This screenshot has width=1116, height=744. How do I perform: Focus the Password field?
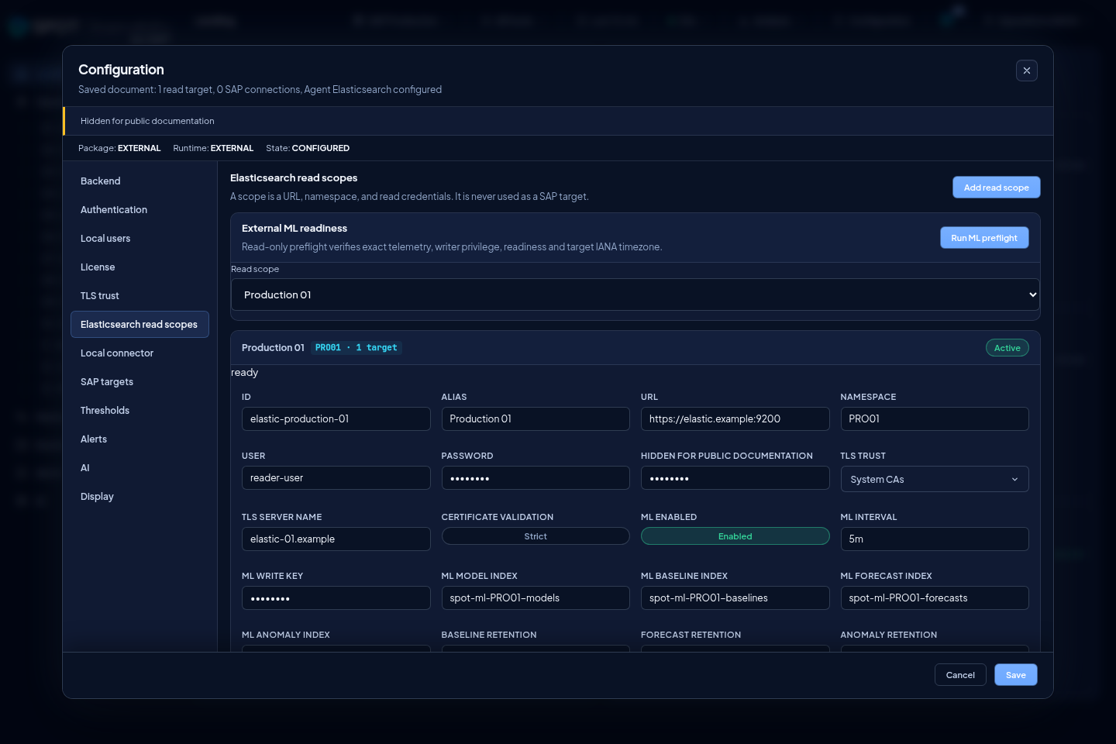coord(536,478)
